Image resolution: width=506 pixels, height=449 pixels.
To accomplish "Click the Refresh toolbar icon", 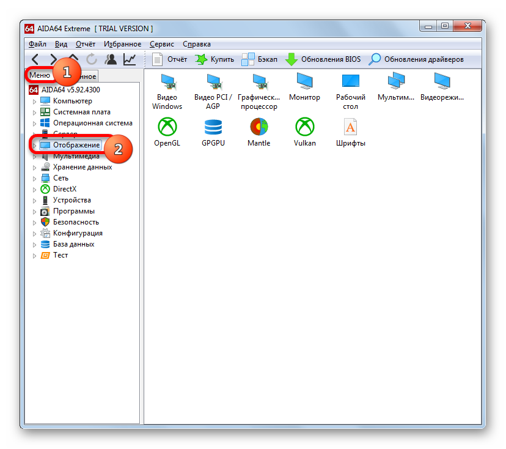I will tap(92, 59).
